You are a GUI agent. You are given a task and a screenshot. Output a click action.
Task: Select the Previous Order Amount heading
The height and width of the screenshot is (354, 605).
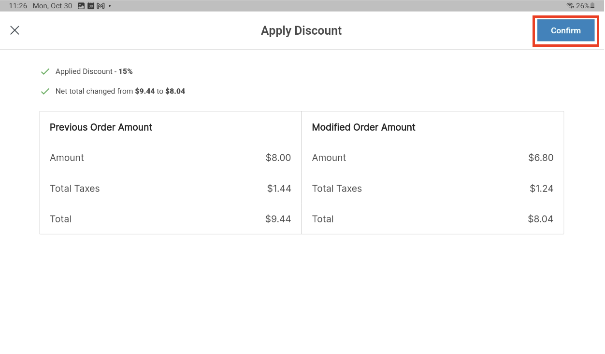101,127
